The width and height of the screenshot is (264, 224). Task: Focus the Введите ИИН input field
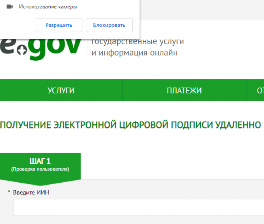click(x=138, y=207)
